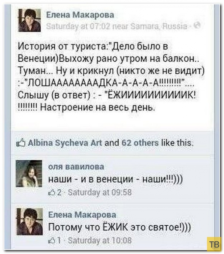This screenshot has width=224, height=254.
Task: Click comment text 'наши - и в венеции'
Action: (x=115, y=179)
